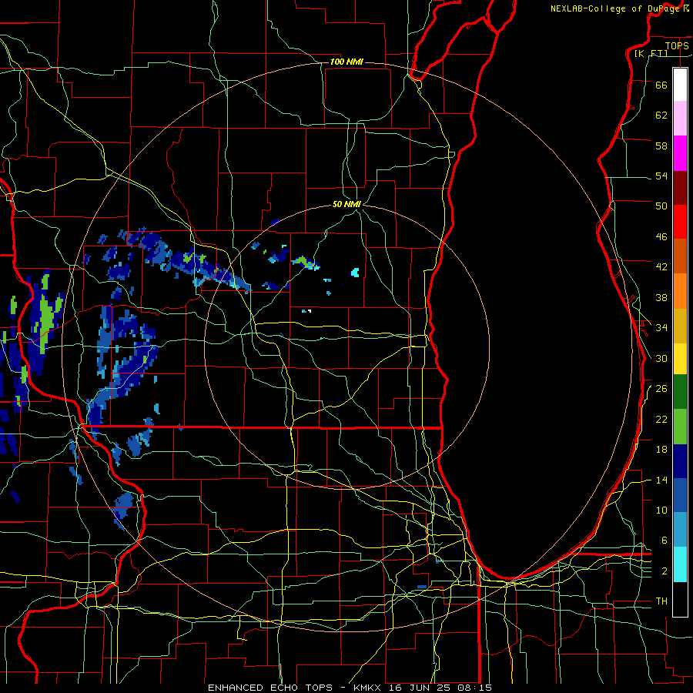Click legend value 38
The image size is (693, 693).
click(x=661, y=297)
